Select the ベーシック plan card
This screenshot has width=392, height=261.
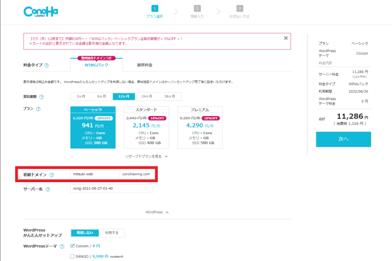93,127
